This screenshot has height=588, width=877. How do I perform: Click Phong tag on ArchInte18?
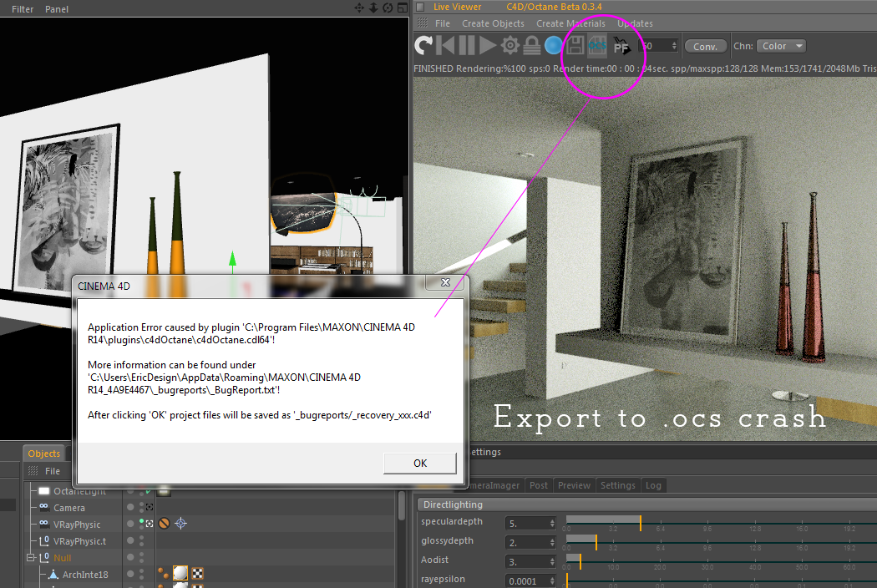[164, 574]
